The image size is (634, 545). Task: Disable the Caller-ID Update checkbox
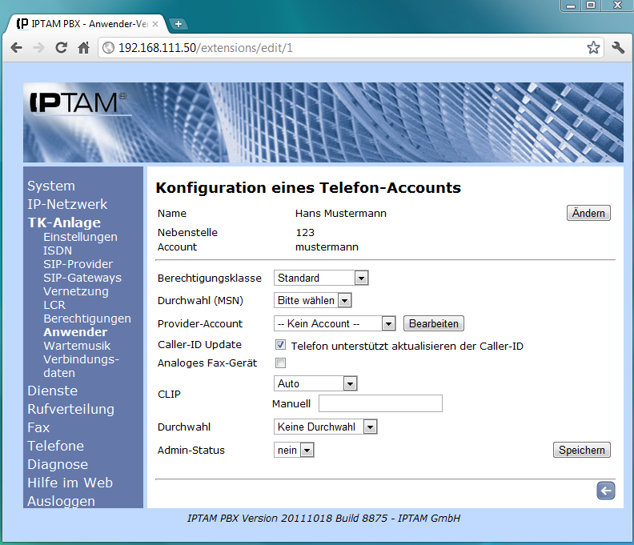(280, 345)
